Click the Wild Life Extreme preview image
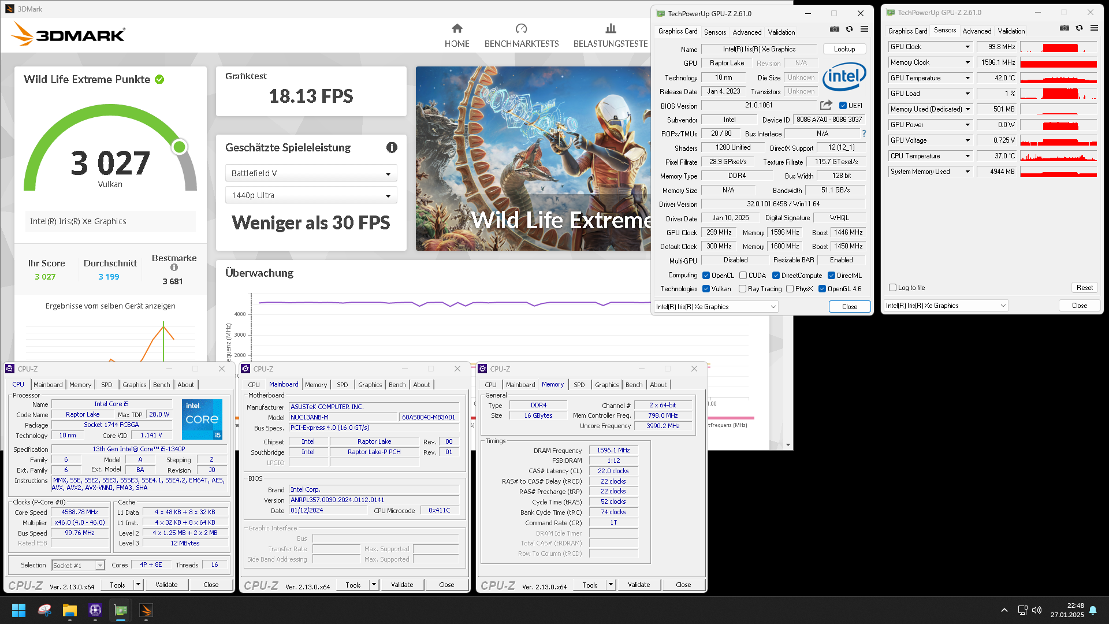The width and height of the screenshot is (1109, 624). 533,158
